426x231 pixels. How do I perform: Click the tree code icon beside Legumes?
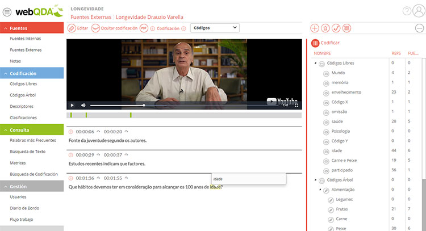[331, 200]
